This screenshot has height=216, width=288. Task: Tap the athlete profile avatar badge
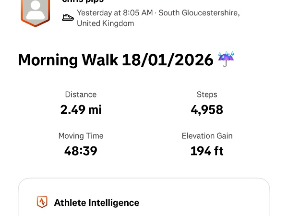click(36, 11)
